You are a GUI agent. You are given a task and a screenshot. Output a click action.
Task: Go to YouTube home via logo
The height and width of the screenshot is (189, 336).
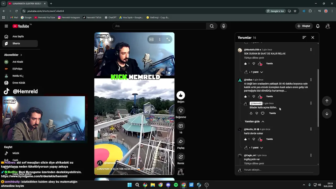(x=20, y=26)
